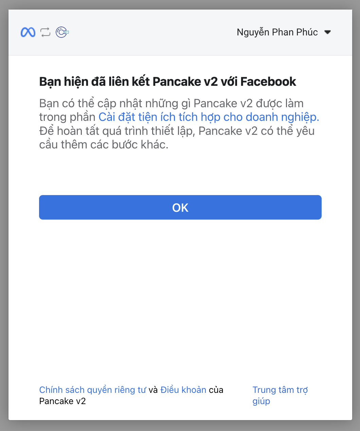Click the two-way sync arrows icon
This screenshot has width=360, height=431.
pos(45,32)
